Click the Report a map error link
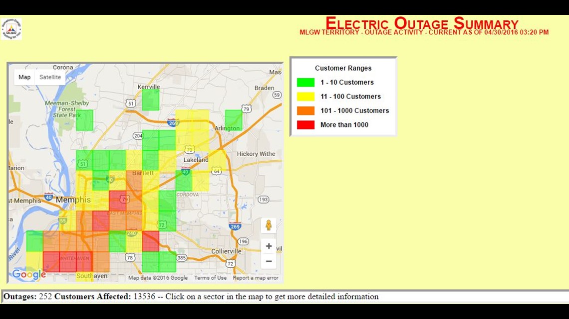 pos(256,278)
